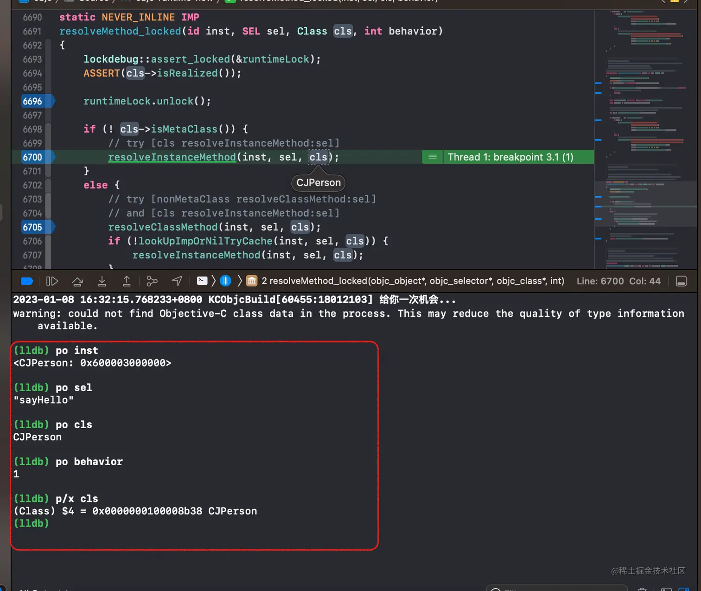Click the 'po behavior' console command

[89, 462]
